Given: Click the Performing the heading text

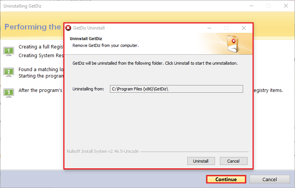Looking at the screenshot, I should (x=33, y=27).
